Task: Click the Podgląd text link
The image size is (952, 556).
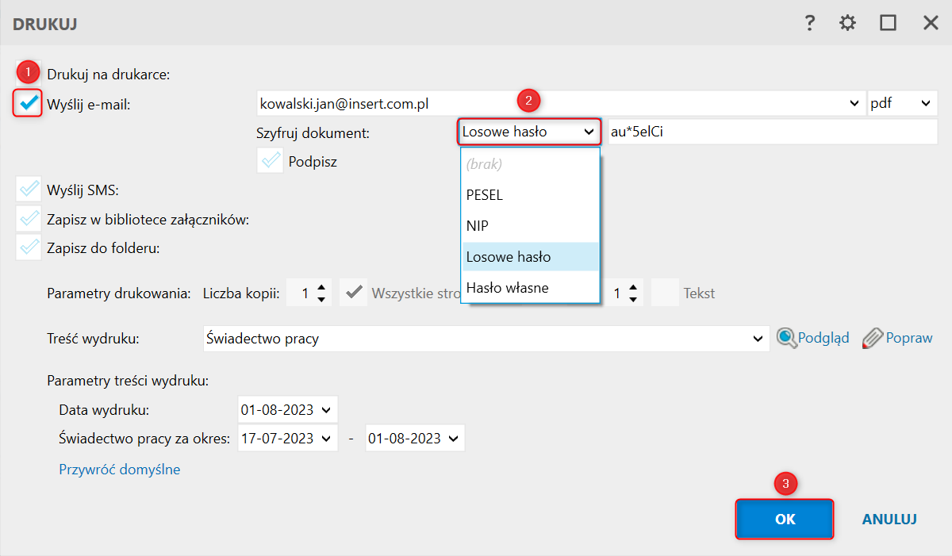Action: tap(823, 338)
